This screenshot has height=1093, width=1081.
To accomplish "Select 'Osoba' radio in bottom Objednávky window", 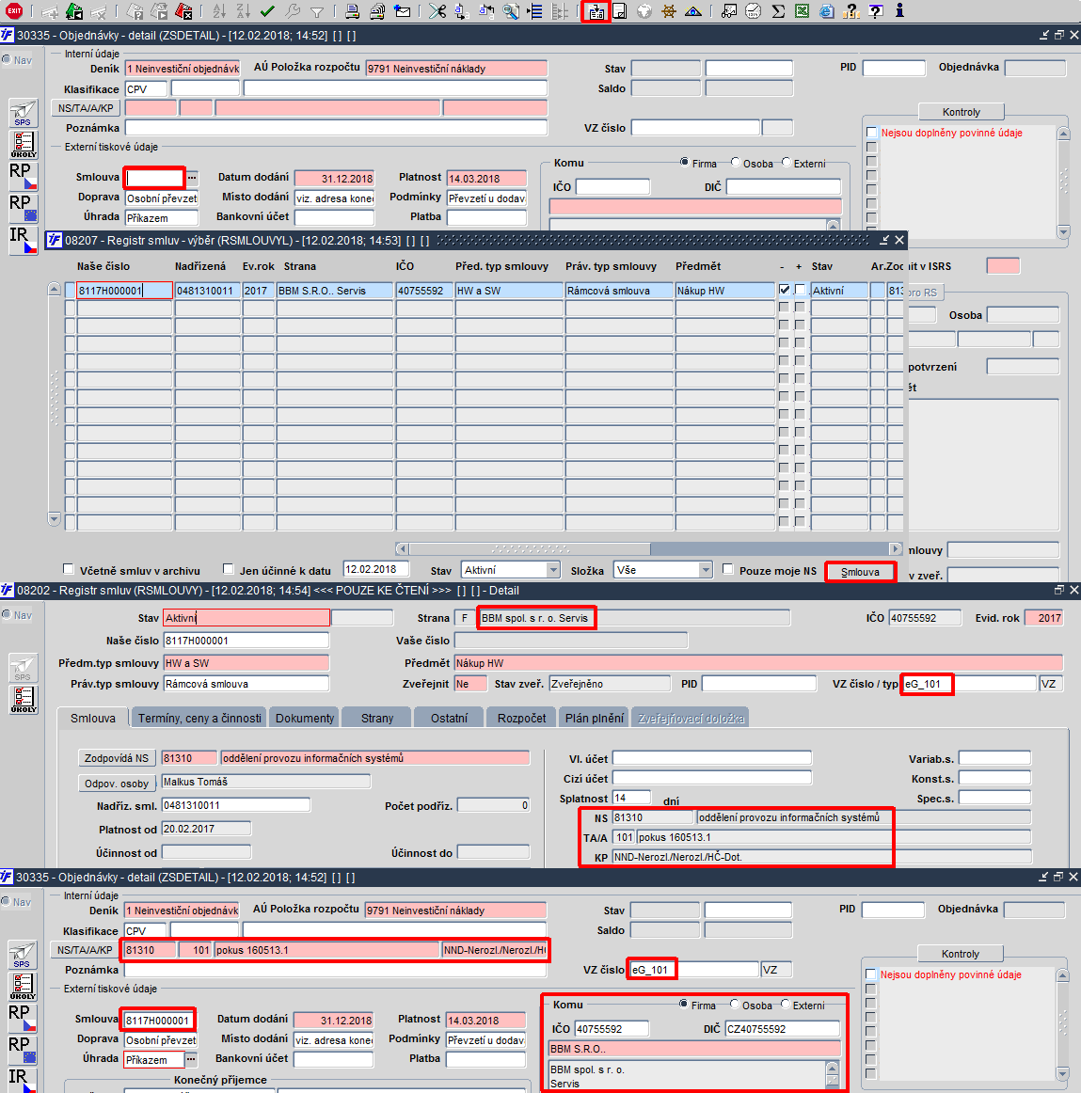I will point(735,1004).
